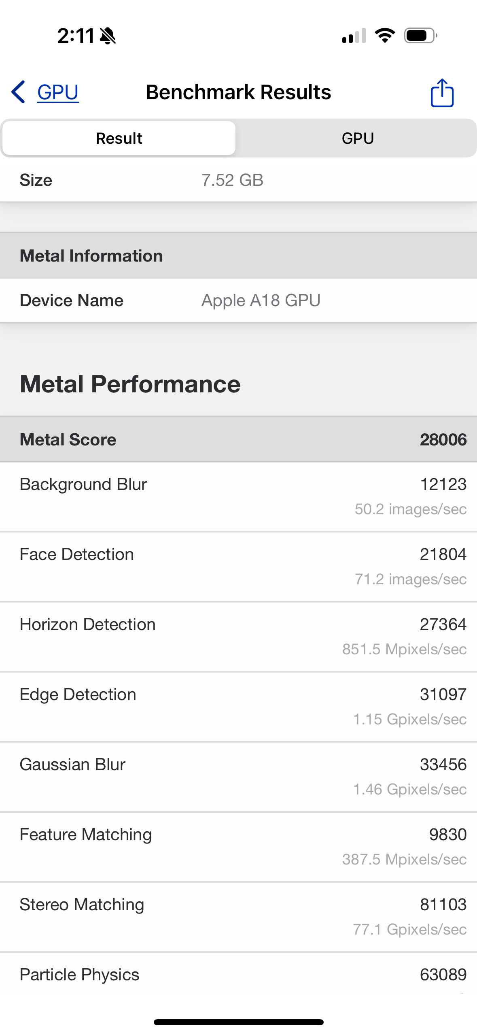
Task: Tap the cellular signal bars
Action: coord(354,36)
